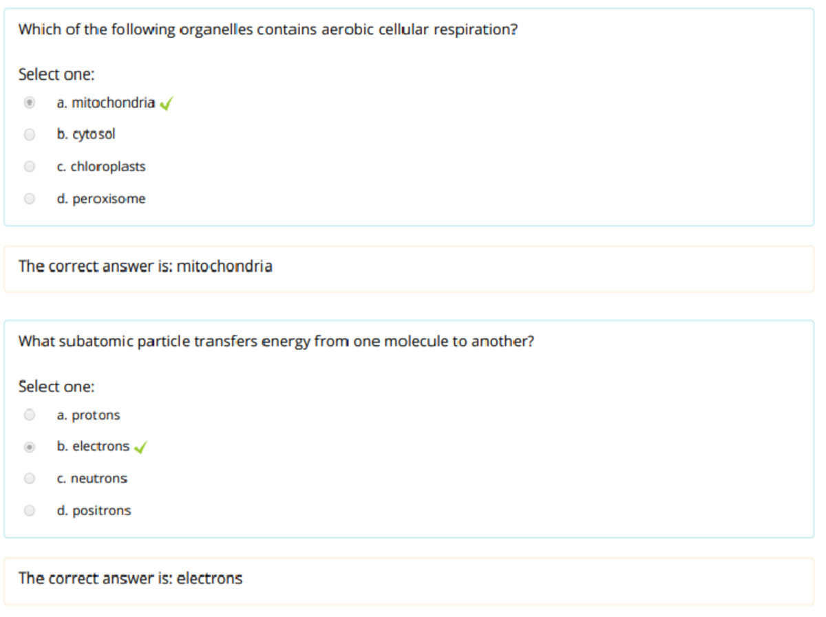The height and width of the screenshot is (617, 826).
Task: Click the green checkmark beside electrons
Action: click(139, 446)
